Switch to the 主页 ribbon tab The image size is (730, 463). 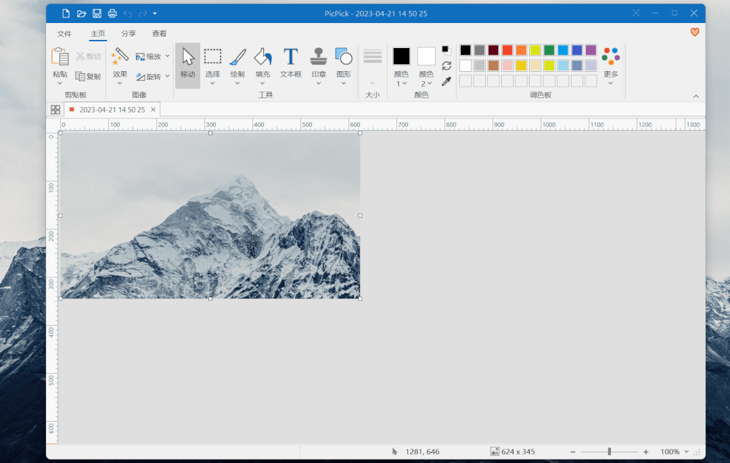pyautogui.click(x=98, y=34)
